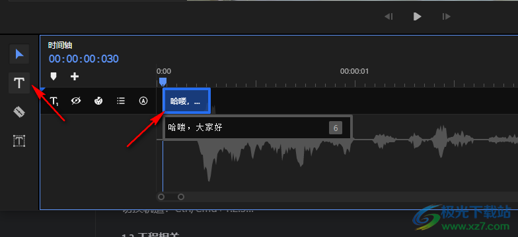518x237 pixels.
Task: Open the track list icon
Action: (x=121, y=101)
